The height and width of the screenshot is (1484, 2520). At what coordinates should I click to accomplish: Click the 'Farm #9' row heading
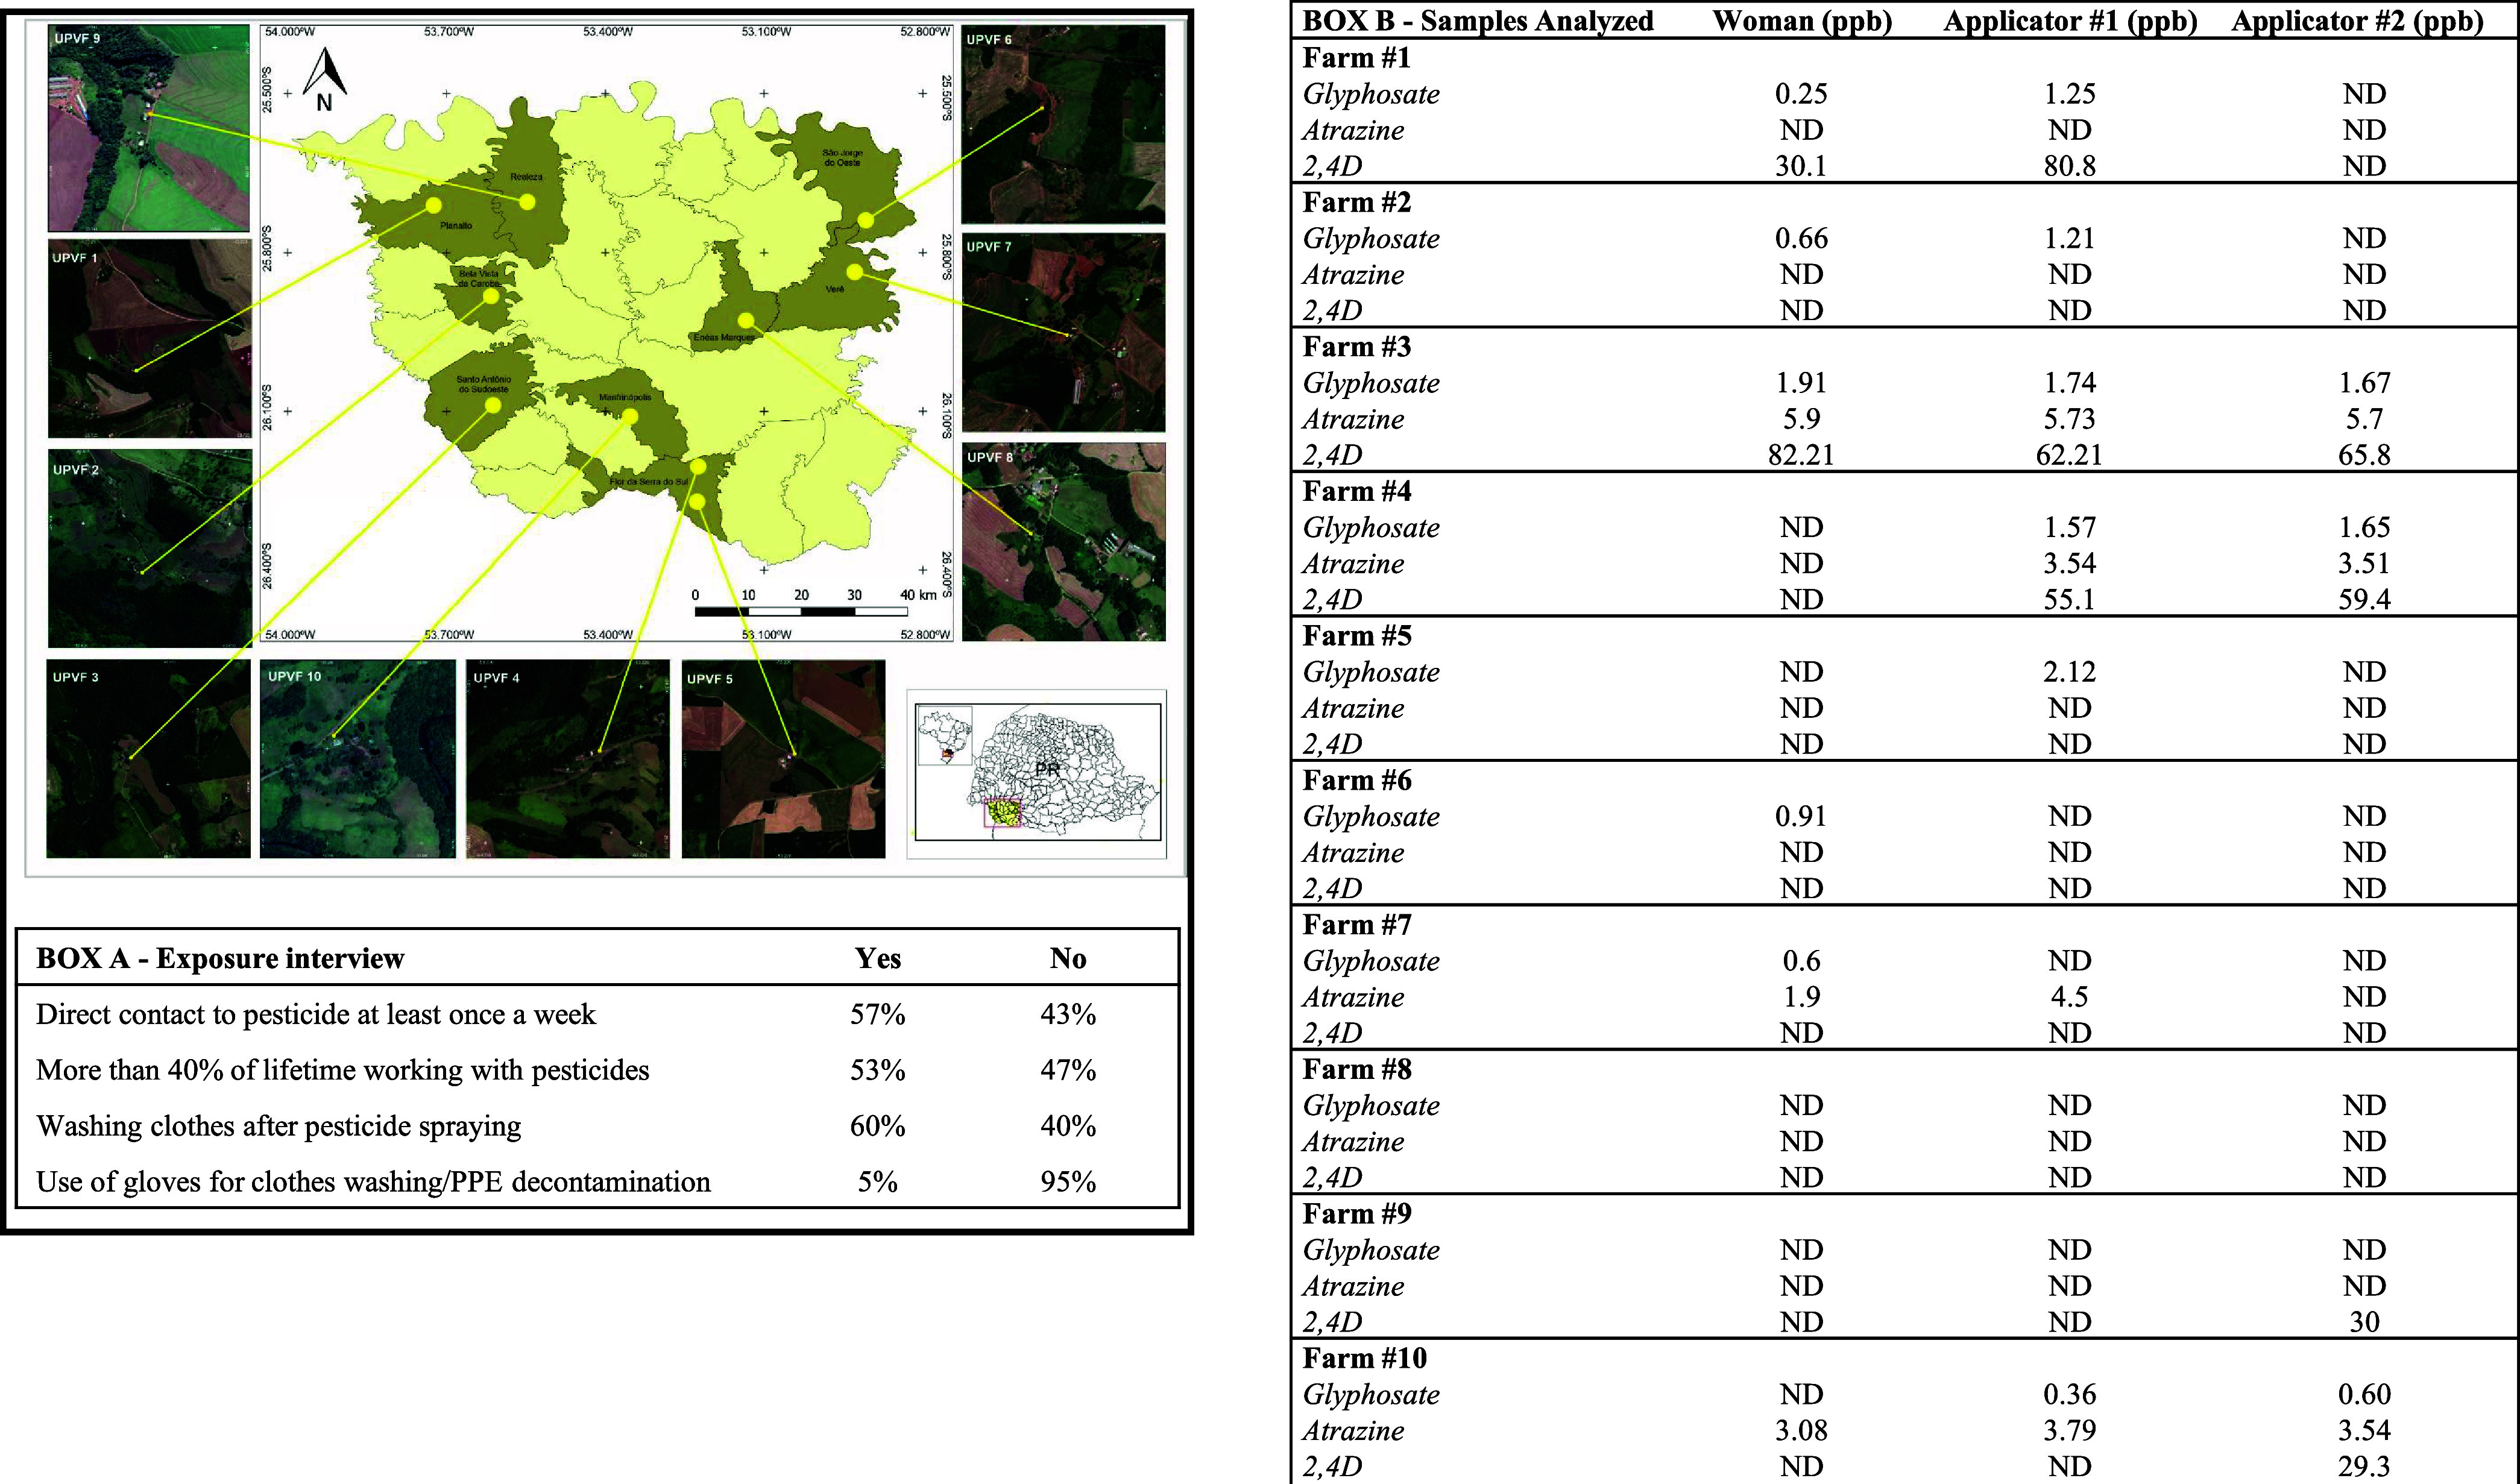[x=1356, y=1214]
